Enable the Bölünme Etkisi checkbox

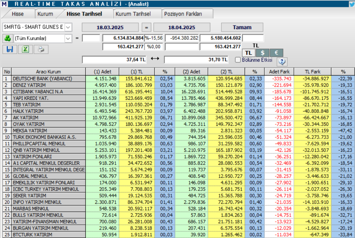[238, 60]
